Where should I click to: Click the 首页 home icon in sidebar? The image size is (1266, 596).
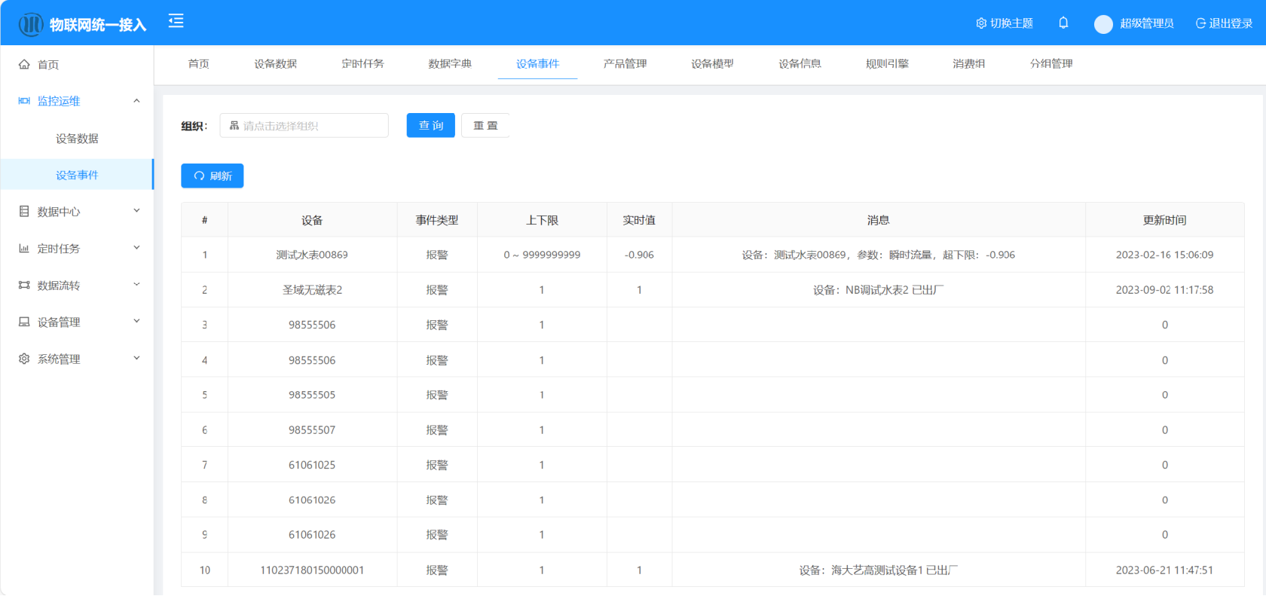pos(24,65)
